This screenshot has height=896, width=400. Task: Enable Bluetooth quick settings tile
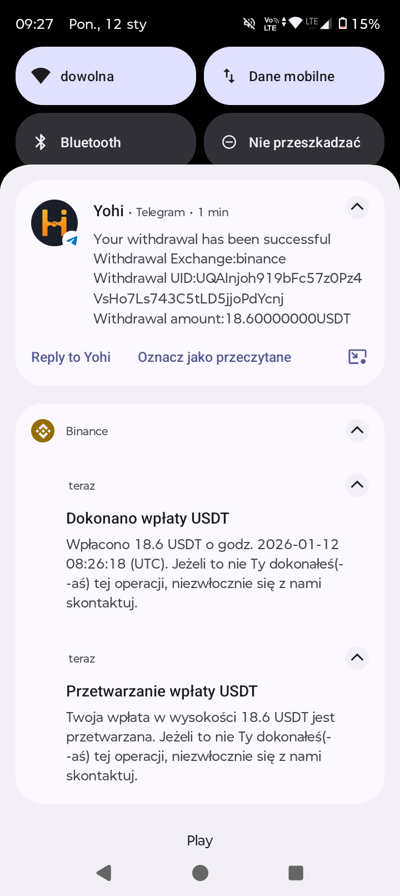(x=106, y=142)
